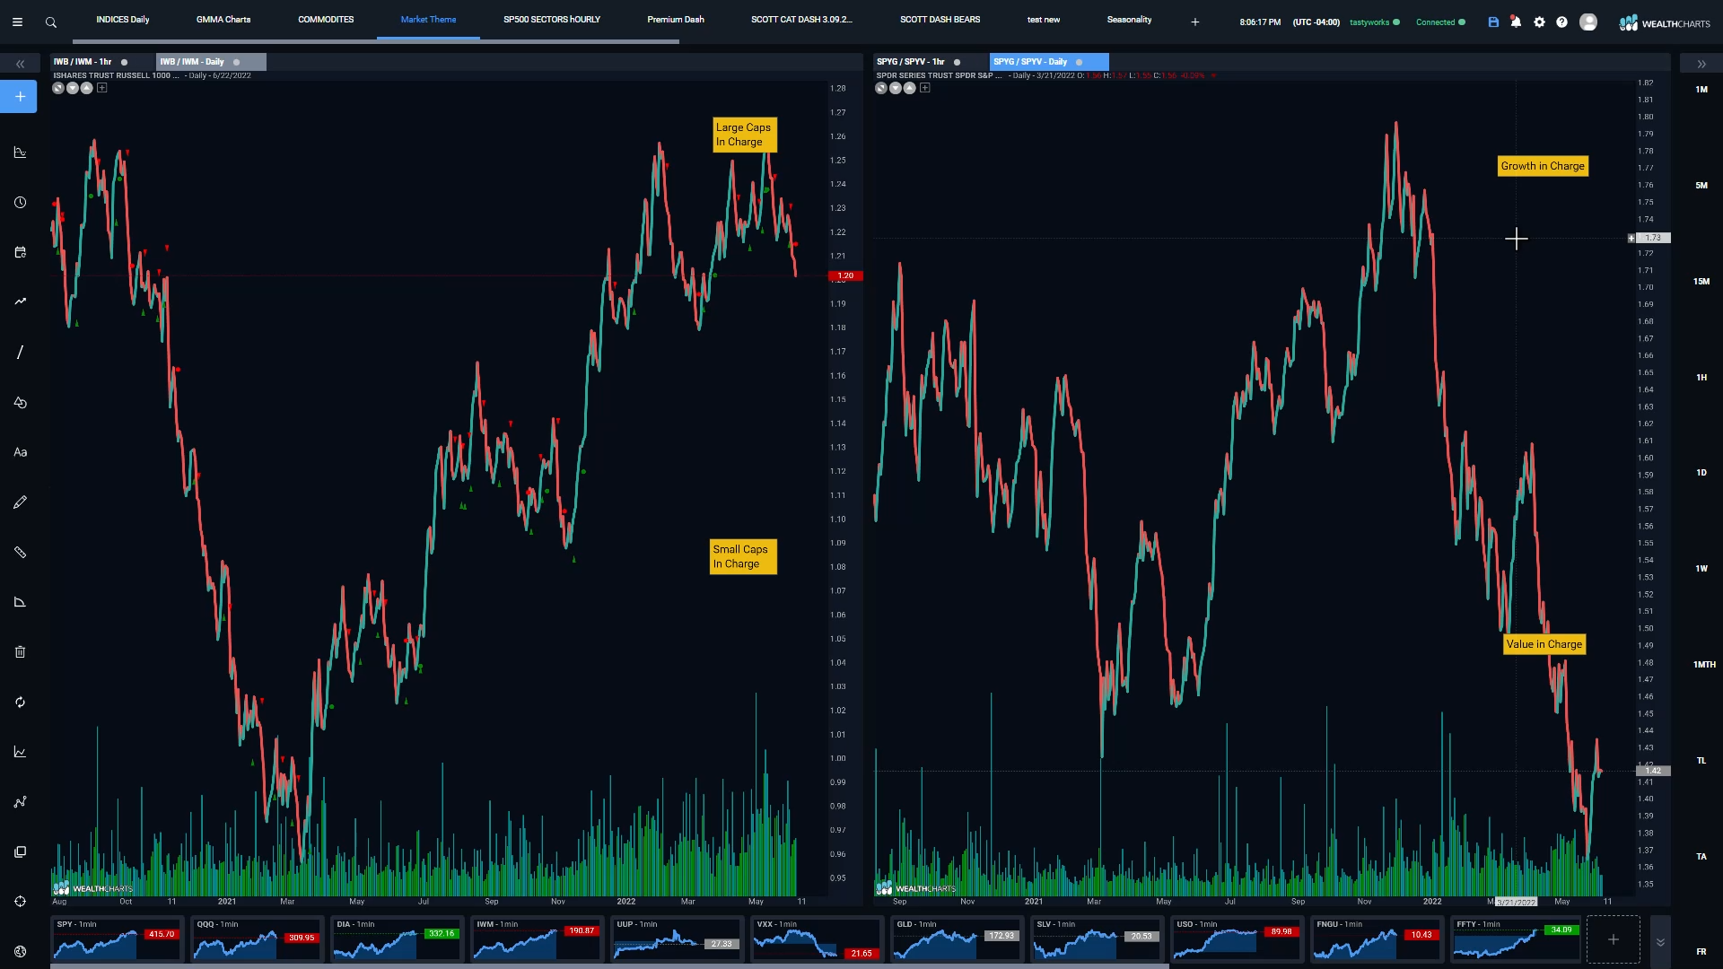The width and height of the screenshot is (1723, 969).
Task: Select the shapes drawing tool
Action: click(20, 402)
